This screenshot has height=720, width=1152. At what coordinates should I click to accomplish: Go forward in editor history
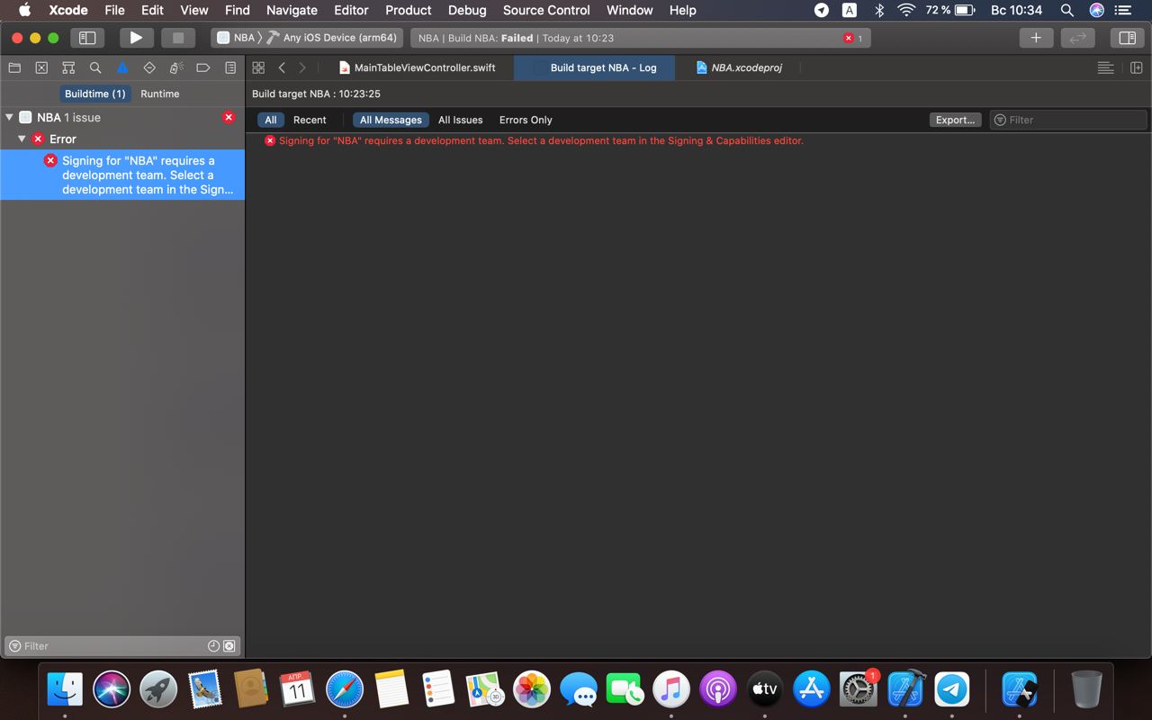point(302,67)
